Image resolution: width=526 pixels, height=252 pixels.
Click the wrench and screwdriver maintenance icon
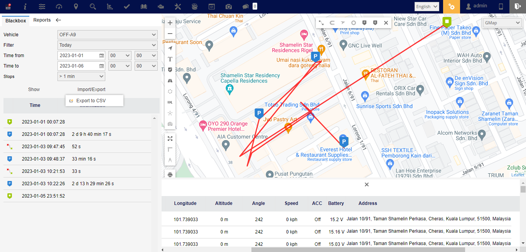178,7
